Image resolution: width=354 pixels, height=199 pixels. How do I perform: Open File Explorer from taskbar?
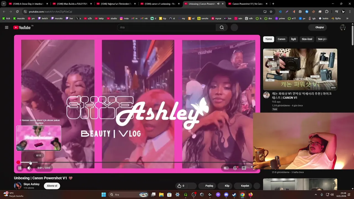161,195
